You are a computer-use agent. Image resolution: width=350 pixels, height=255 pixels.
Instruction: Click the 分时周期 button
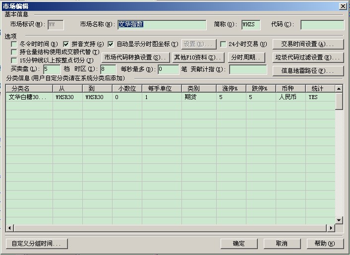pyautogui.click(x=246, y=57)
